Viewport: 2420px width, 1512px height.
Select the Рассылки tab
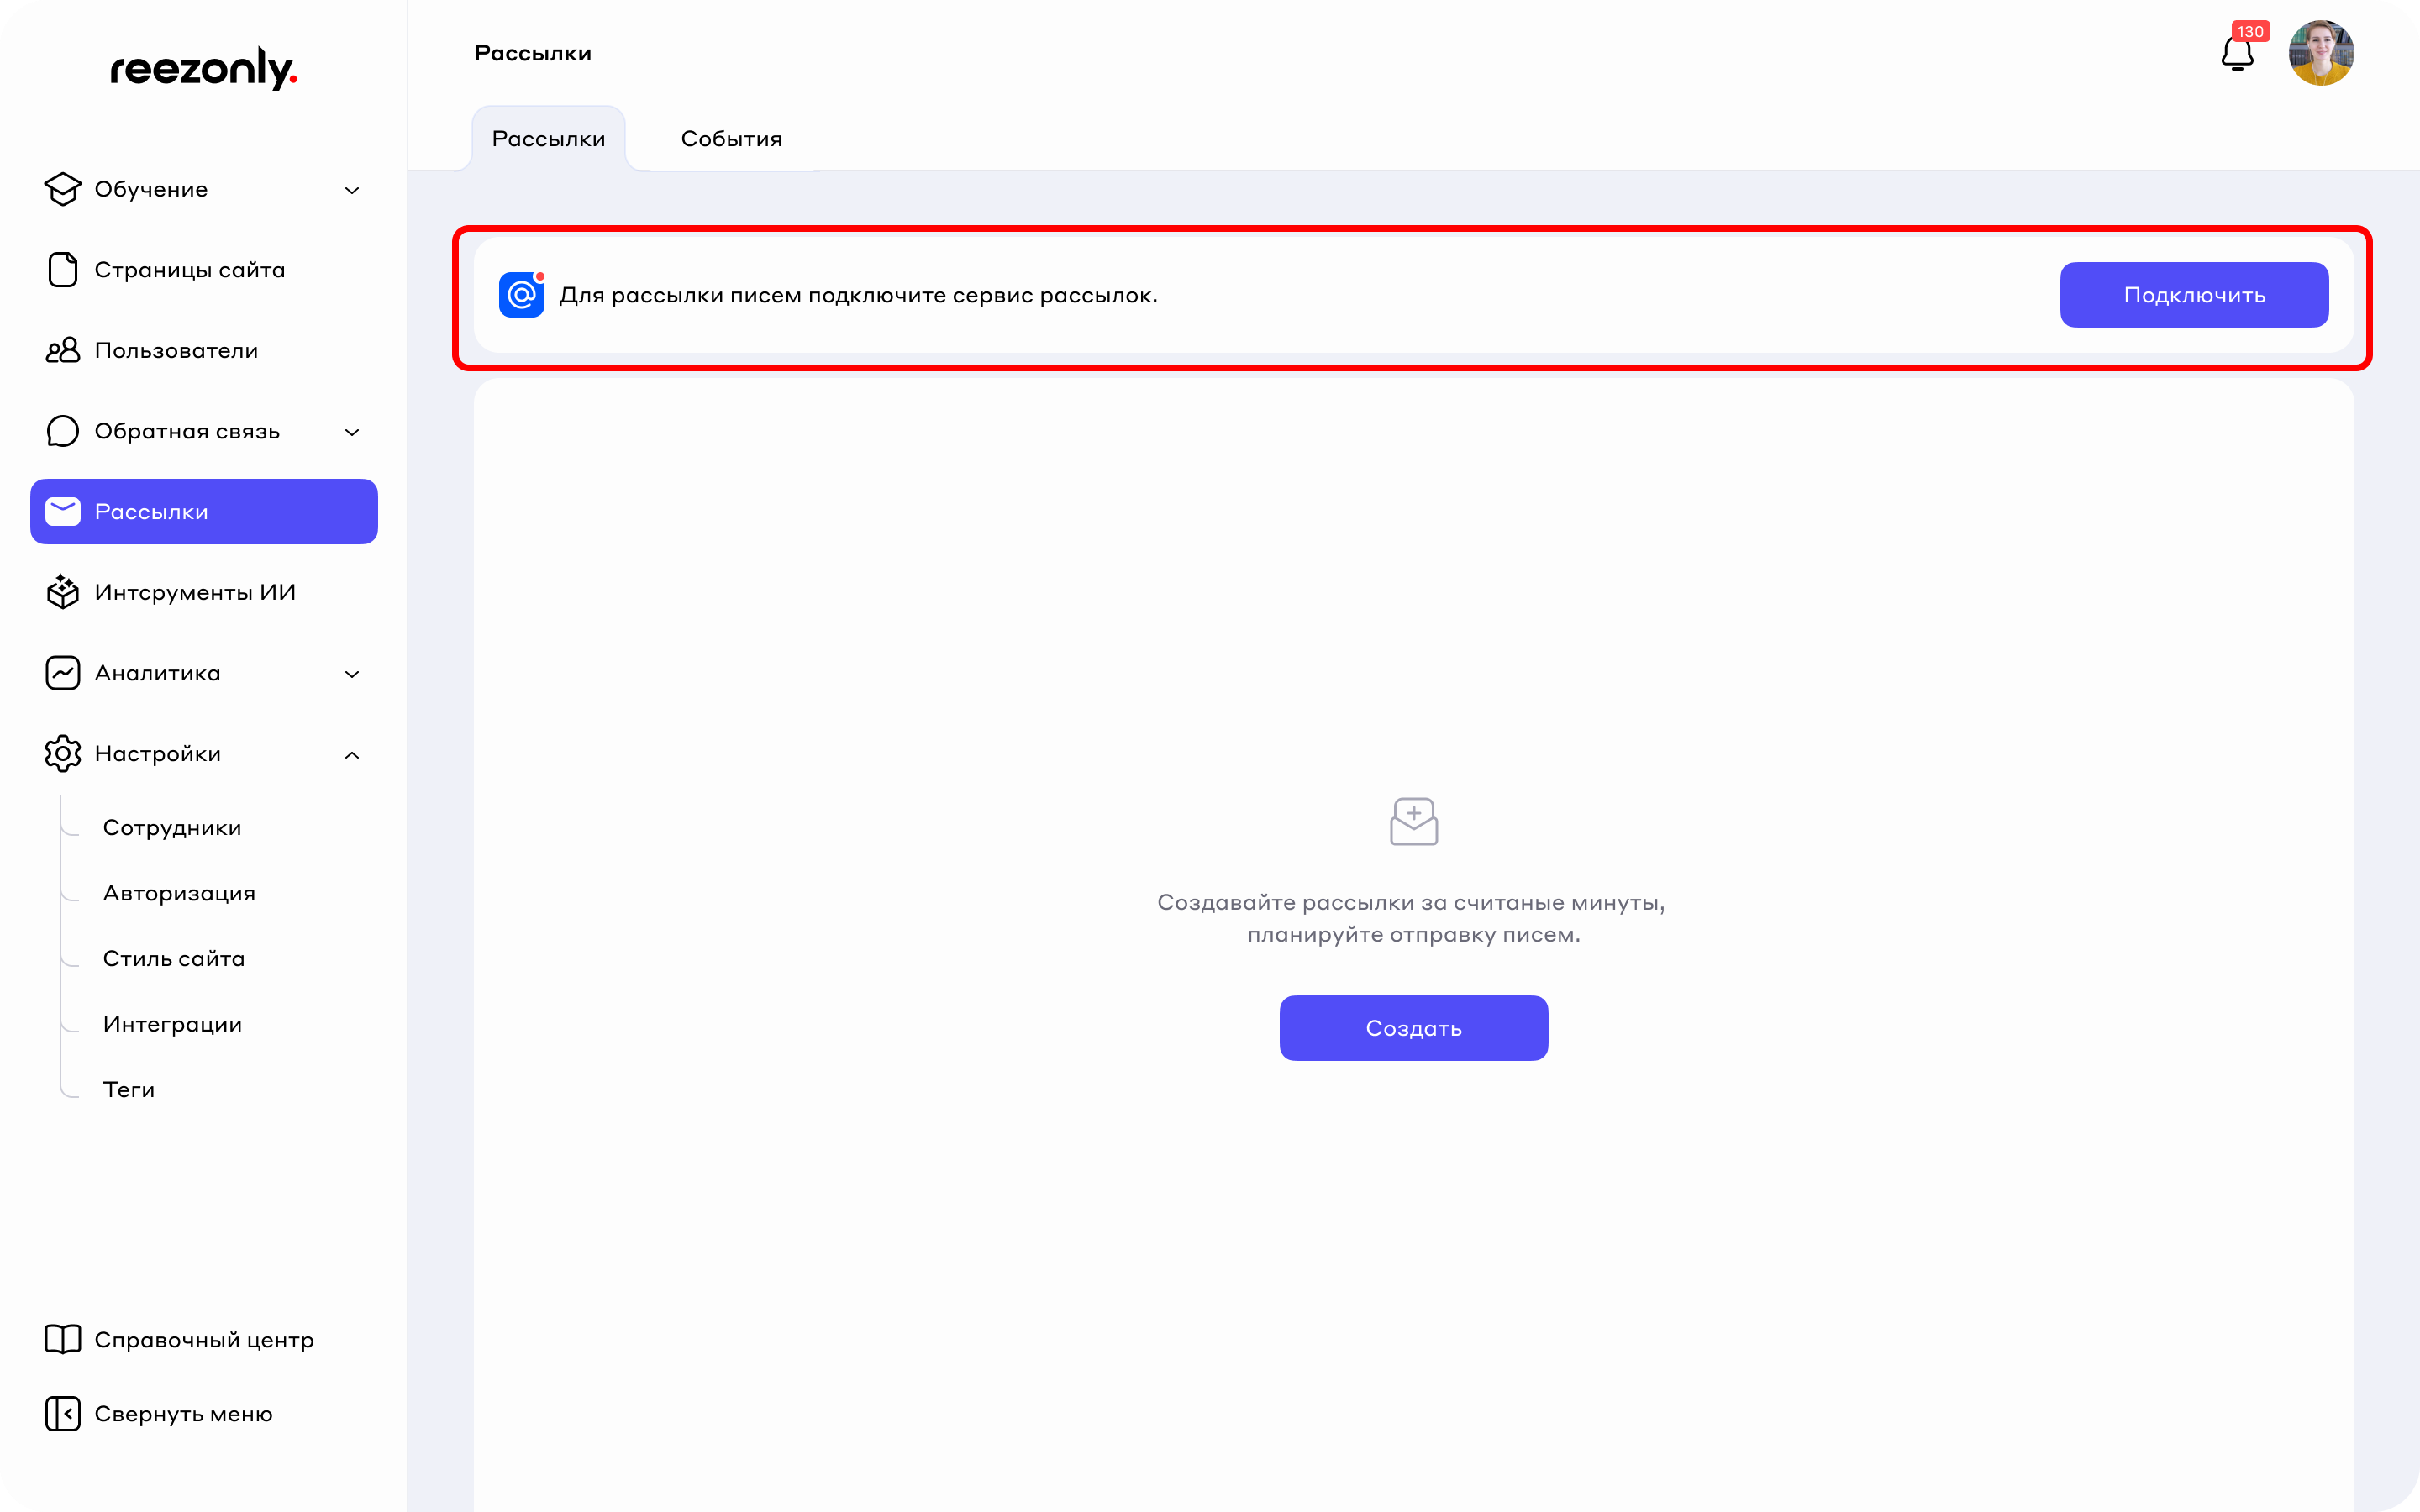[548, 139]
